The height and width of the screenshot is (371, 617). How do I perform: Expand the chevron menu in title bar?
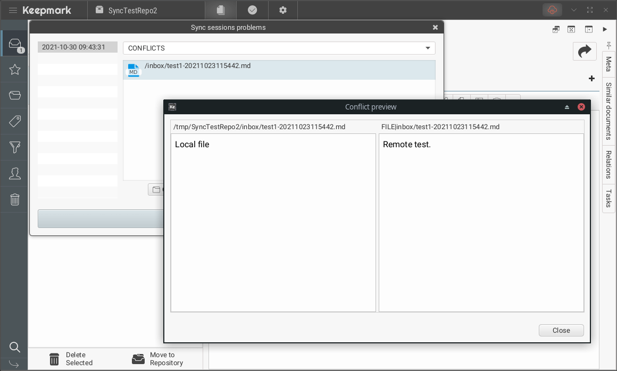pos(573,10)
